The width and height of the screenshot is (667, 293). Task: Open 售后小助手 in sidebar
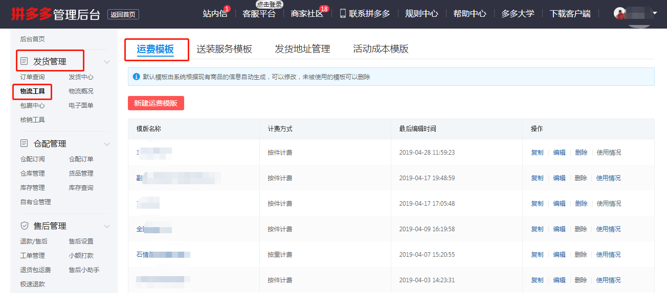coord(84,270)
